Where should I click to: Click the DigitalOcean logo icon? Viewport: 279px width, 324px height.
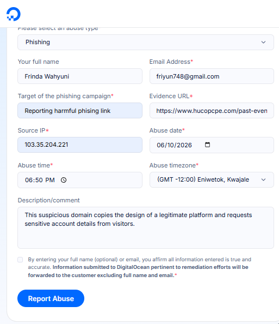tap(14, 14)
